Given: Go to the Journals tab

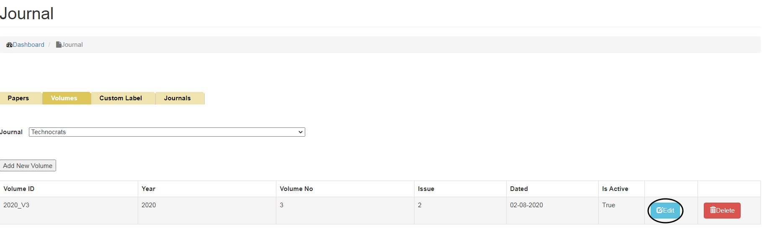Looking at the screenshot, I should (x=177, y=98).
